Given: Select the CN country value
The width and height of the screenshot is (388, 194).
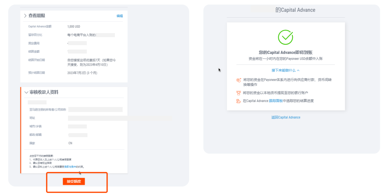Looking at the screenshot, I should 70,143.
